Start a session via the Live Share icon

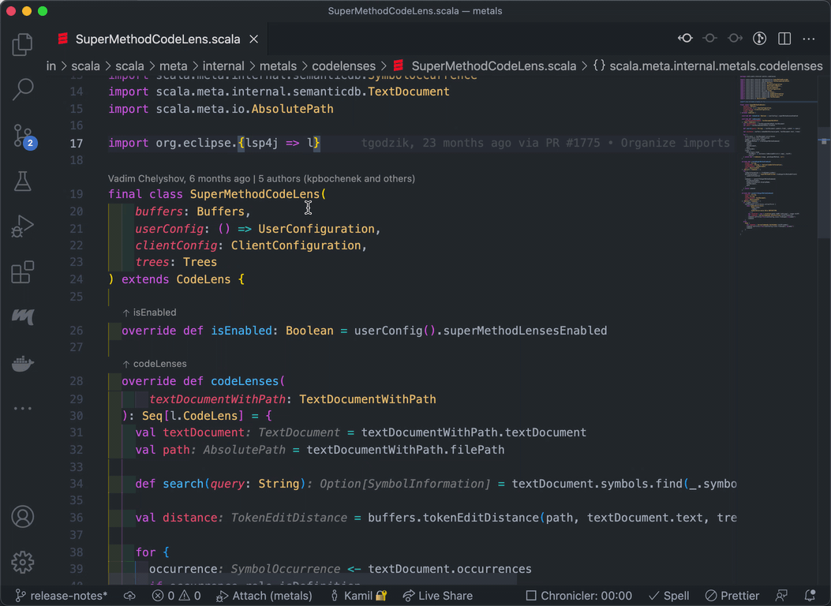coord(437,596)
